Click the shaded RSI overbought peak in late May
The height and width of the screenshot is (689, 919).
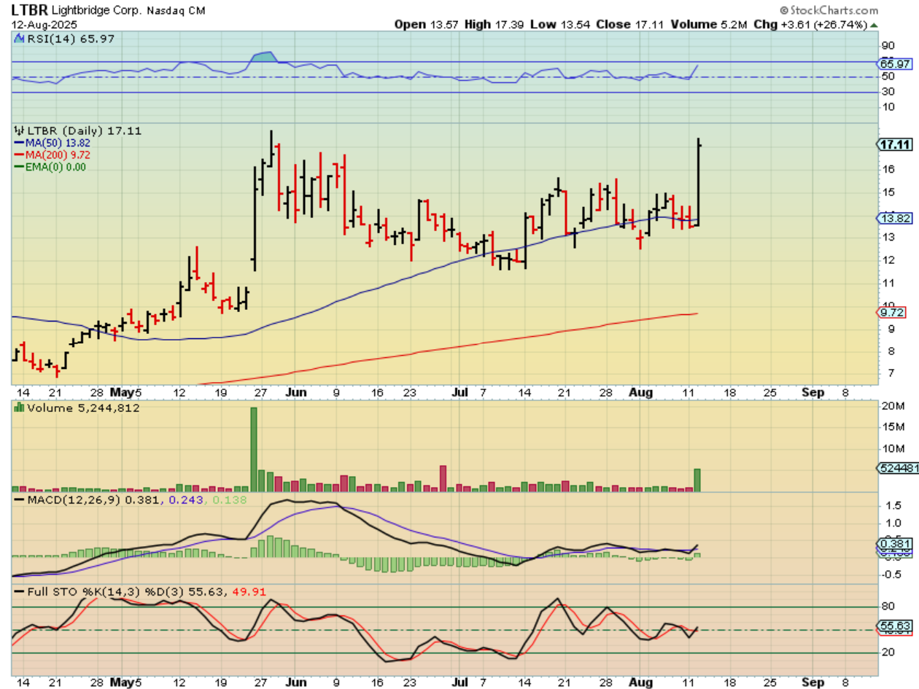263,57
